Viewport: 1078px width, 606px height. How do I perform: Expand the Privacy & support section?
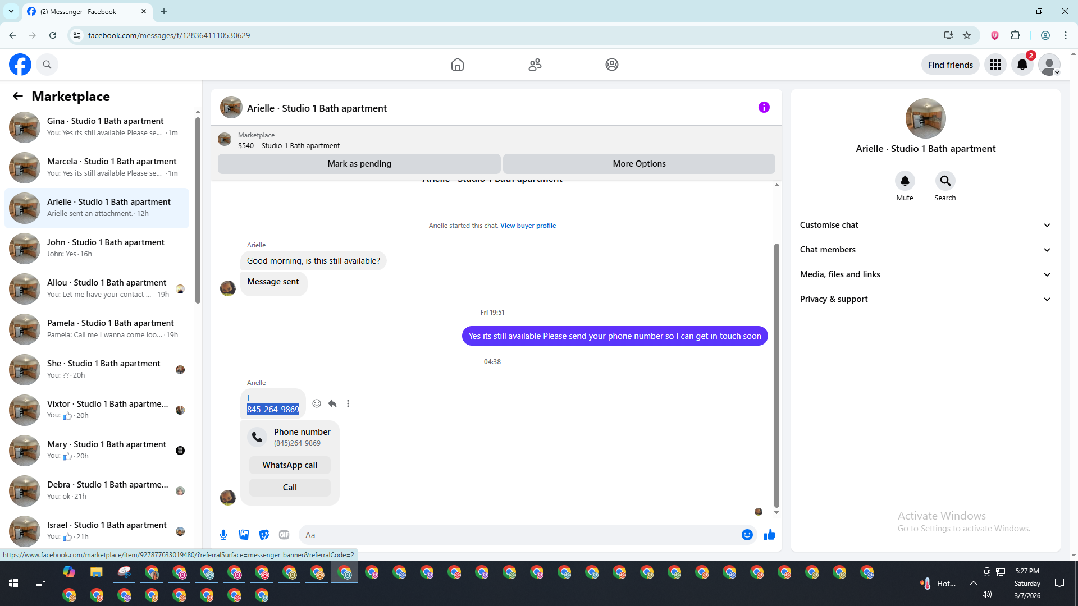925,299
